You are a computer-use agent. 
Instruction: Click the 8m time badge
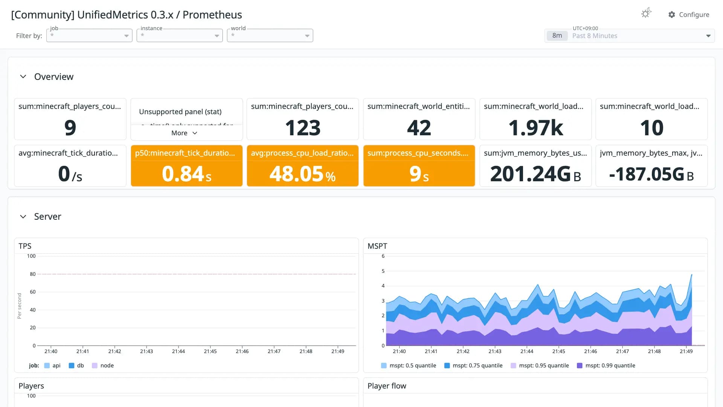click(x=557, y=36)
